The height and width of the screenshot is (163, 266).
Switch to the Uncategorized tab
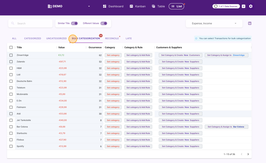tap(56, 38)
